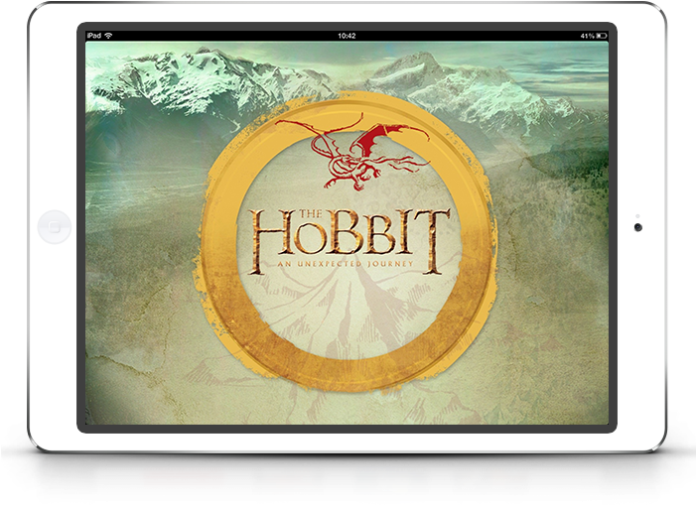Tap the 10:42 clock in status bar
This screenshot has width=696, height=505.
tap(347, 36)
